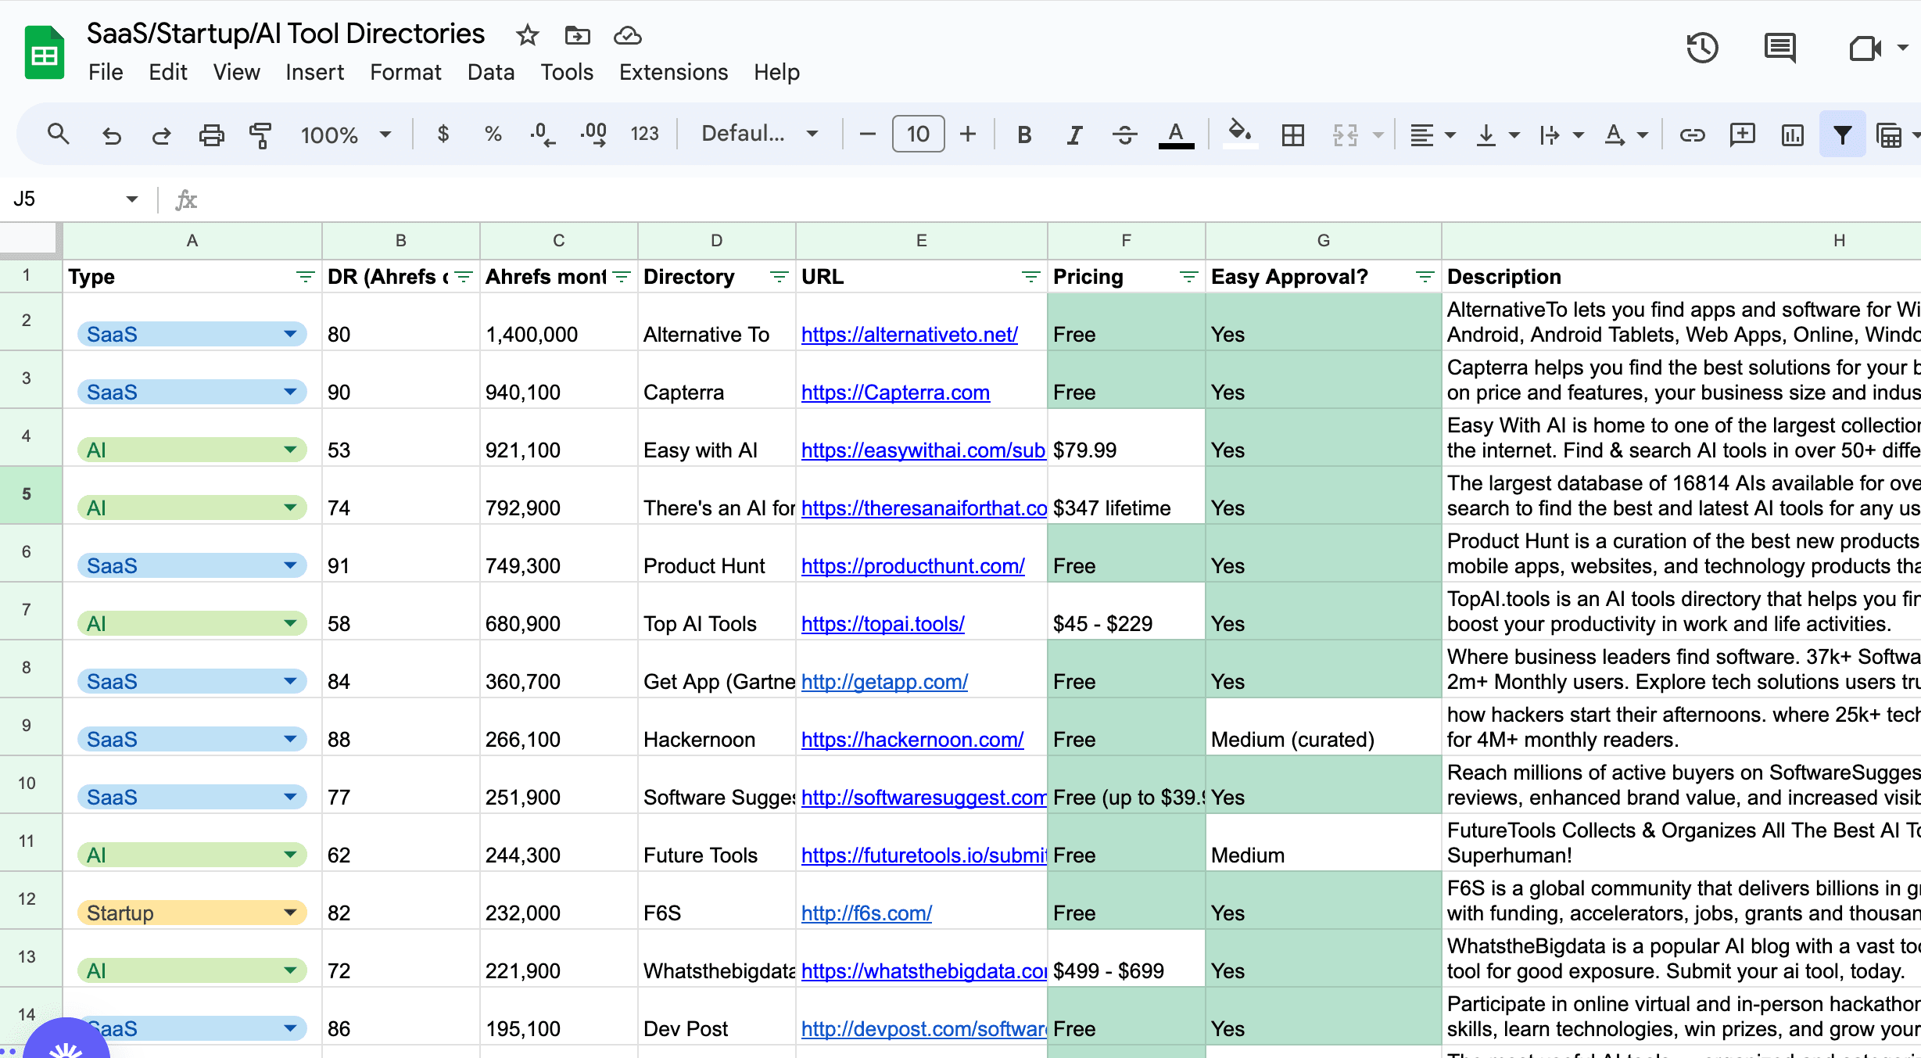Click the insert chart icon
The image size is (1921, 1058).
pyautogui.click(x=1792, y=135)
